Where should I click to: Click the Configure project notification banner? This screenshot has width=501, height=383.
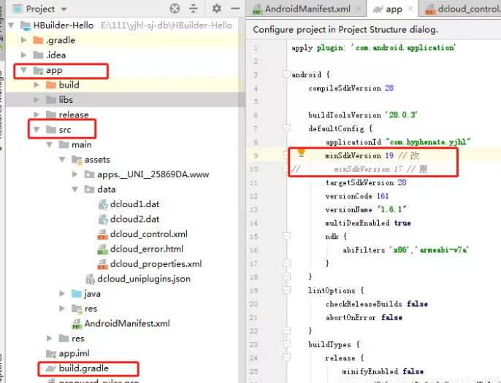[x=373, y=30]
